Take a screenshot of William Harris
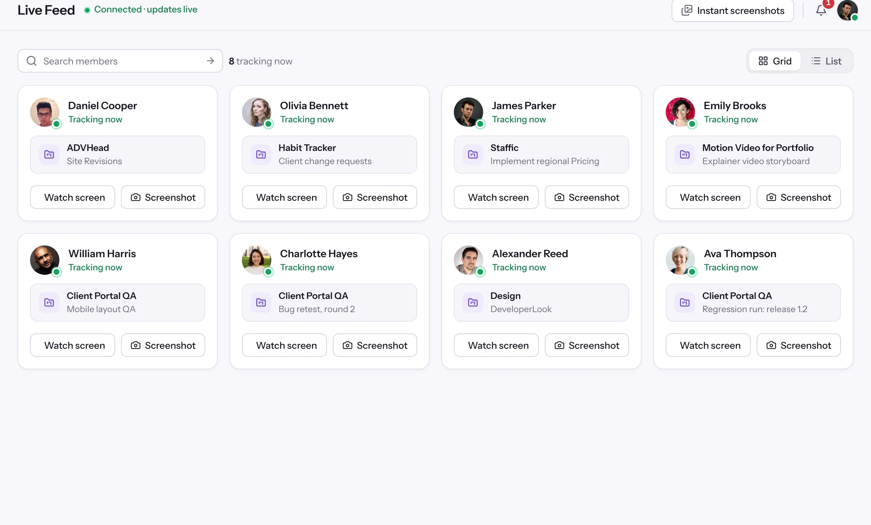 click(163, 345)
